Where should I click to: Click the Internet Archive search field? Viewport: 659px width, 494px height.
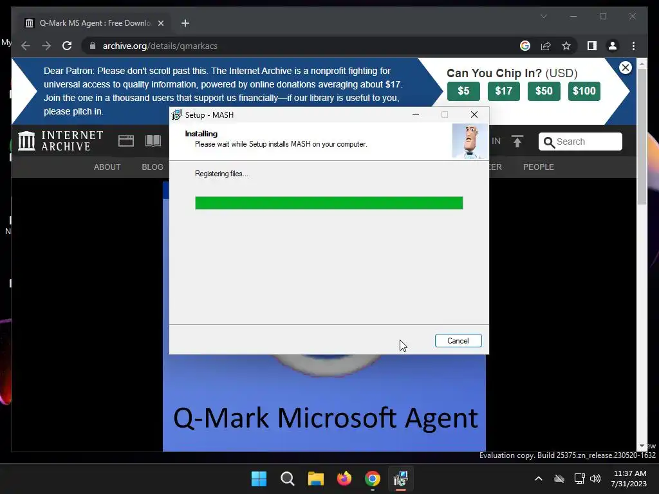tap(580, 142)
